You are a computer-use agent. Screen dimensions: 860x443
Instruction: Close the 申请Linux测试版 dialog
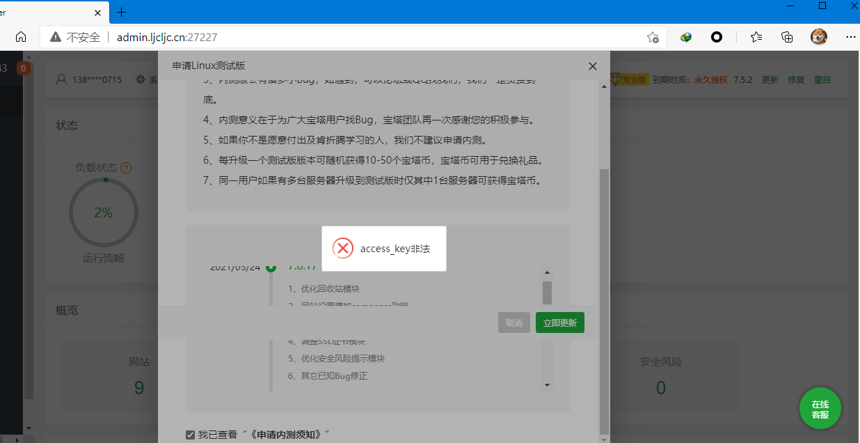[x=593, y=66]
